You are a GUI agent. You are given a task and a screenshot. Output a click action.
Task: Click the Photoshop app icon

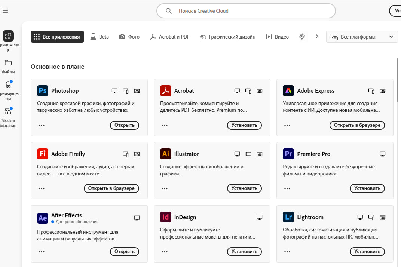point(43,91)
